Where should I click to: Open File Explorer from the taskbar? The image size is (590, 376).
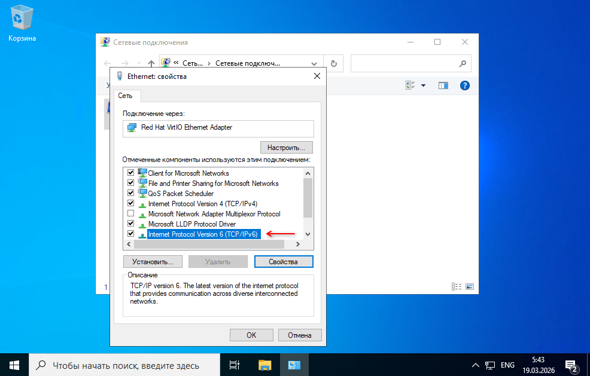(x=265, y=365)
